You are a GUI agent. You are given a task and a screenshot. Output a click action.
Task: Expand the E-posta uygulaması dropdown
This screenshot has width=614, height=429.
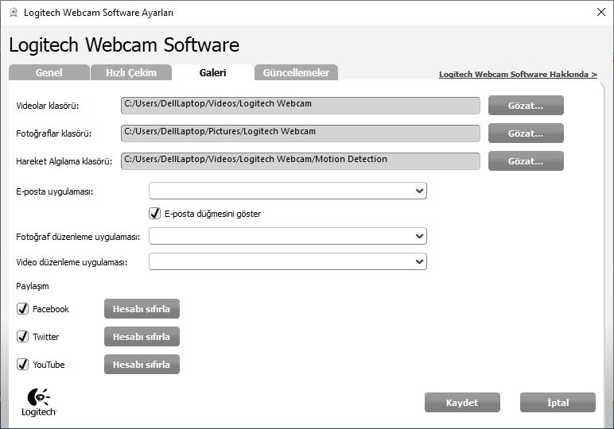(288, 191)
